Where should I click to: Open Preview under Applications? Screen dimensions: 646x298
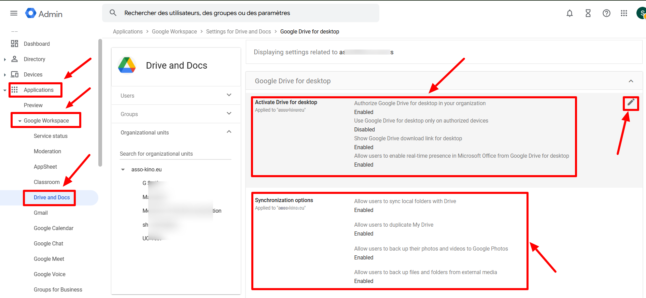(33, 105)
